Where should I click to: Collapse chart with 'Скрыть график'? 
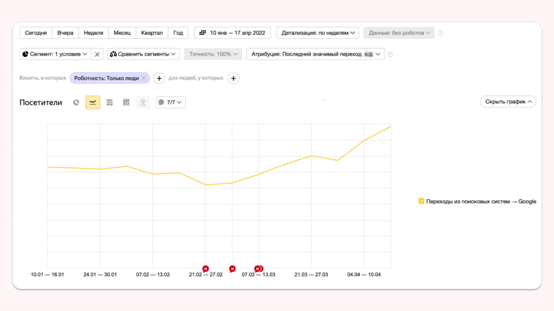tap(508, 101)
